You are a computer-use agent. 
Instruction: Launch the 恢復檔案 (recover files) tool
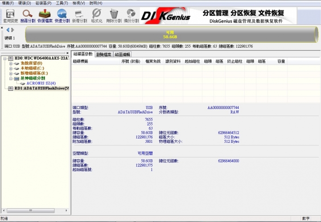(x=45, y=16)
